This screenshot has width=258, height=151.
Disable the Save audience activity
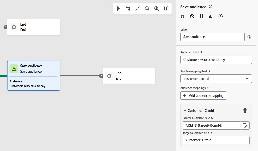tap(192, 16)
